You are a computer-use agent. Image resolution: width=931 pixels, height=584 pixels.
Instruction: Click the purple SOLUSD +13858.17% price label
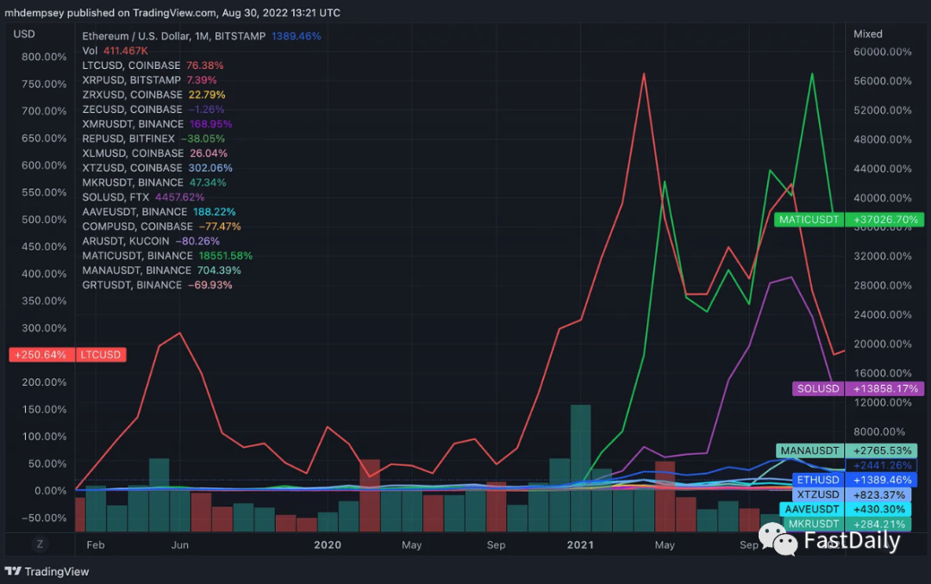858,388
